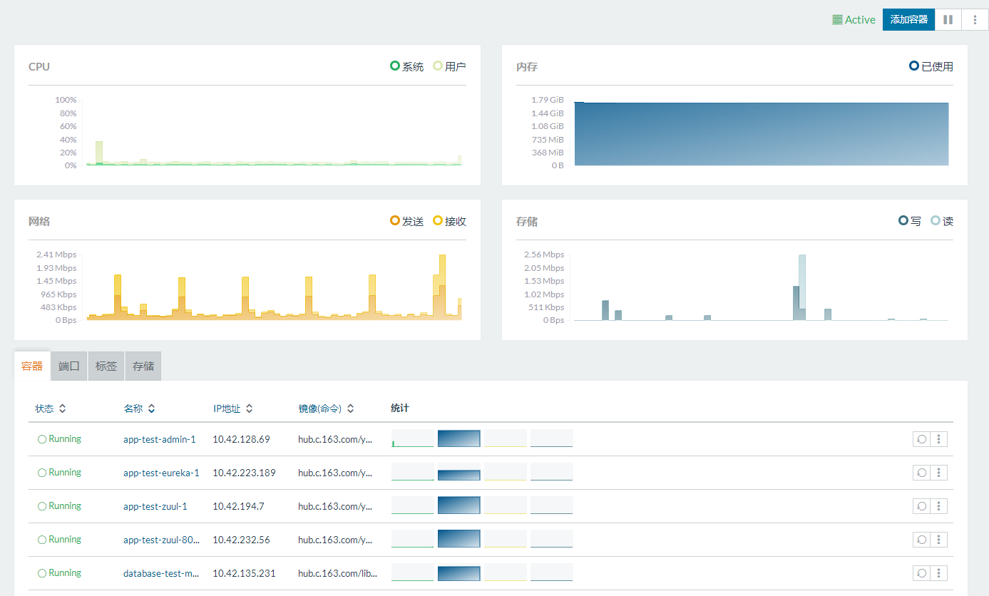Click the 网络 network traffic chart area
This screenshot has height=596, width=989.
click(x=272, y=287)
